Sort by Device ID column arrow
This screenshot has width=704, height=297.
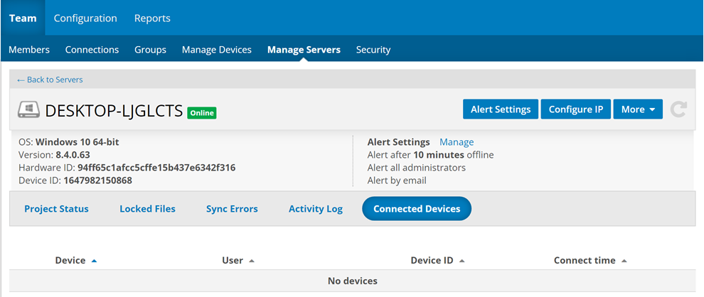tap(462, 261)
